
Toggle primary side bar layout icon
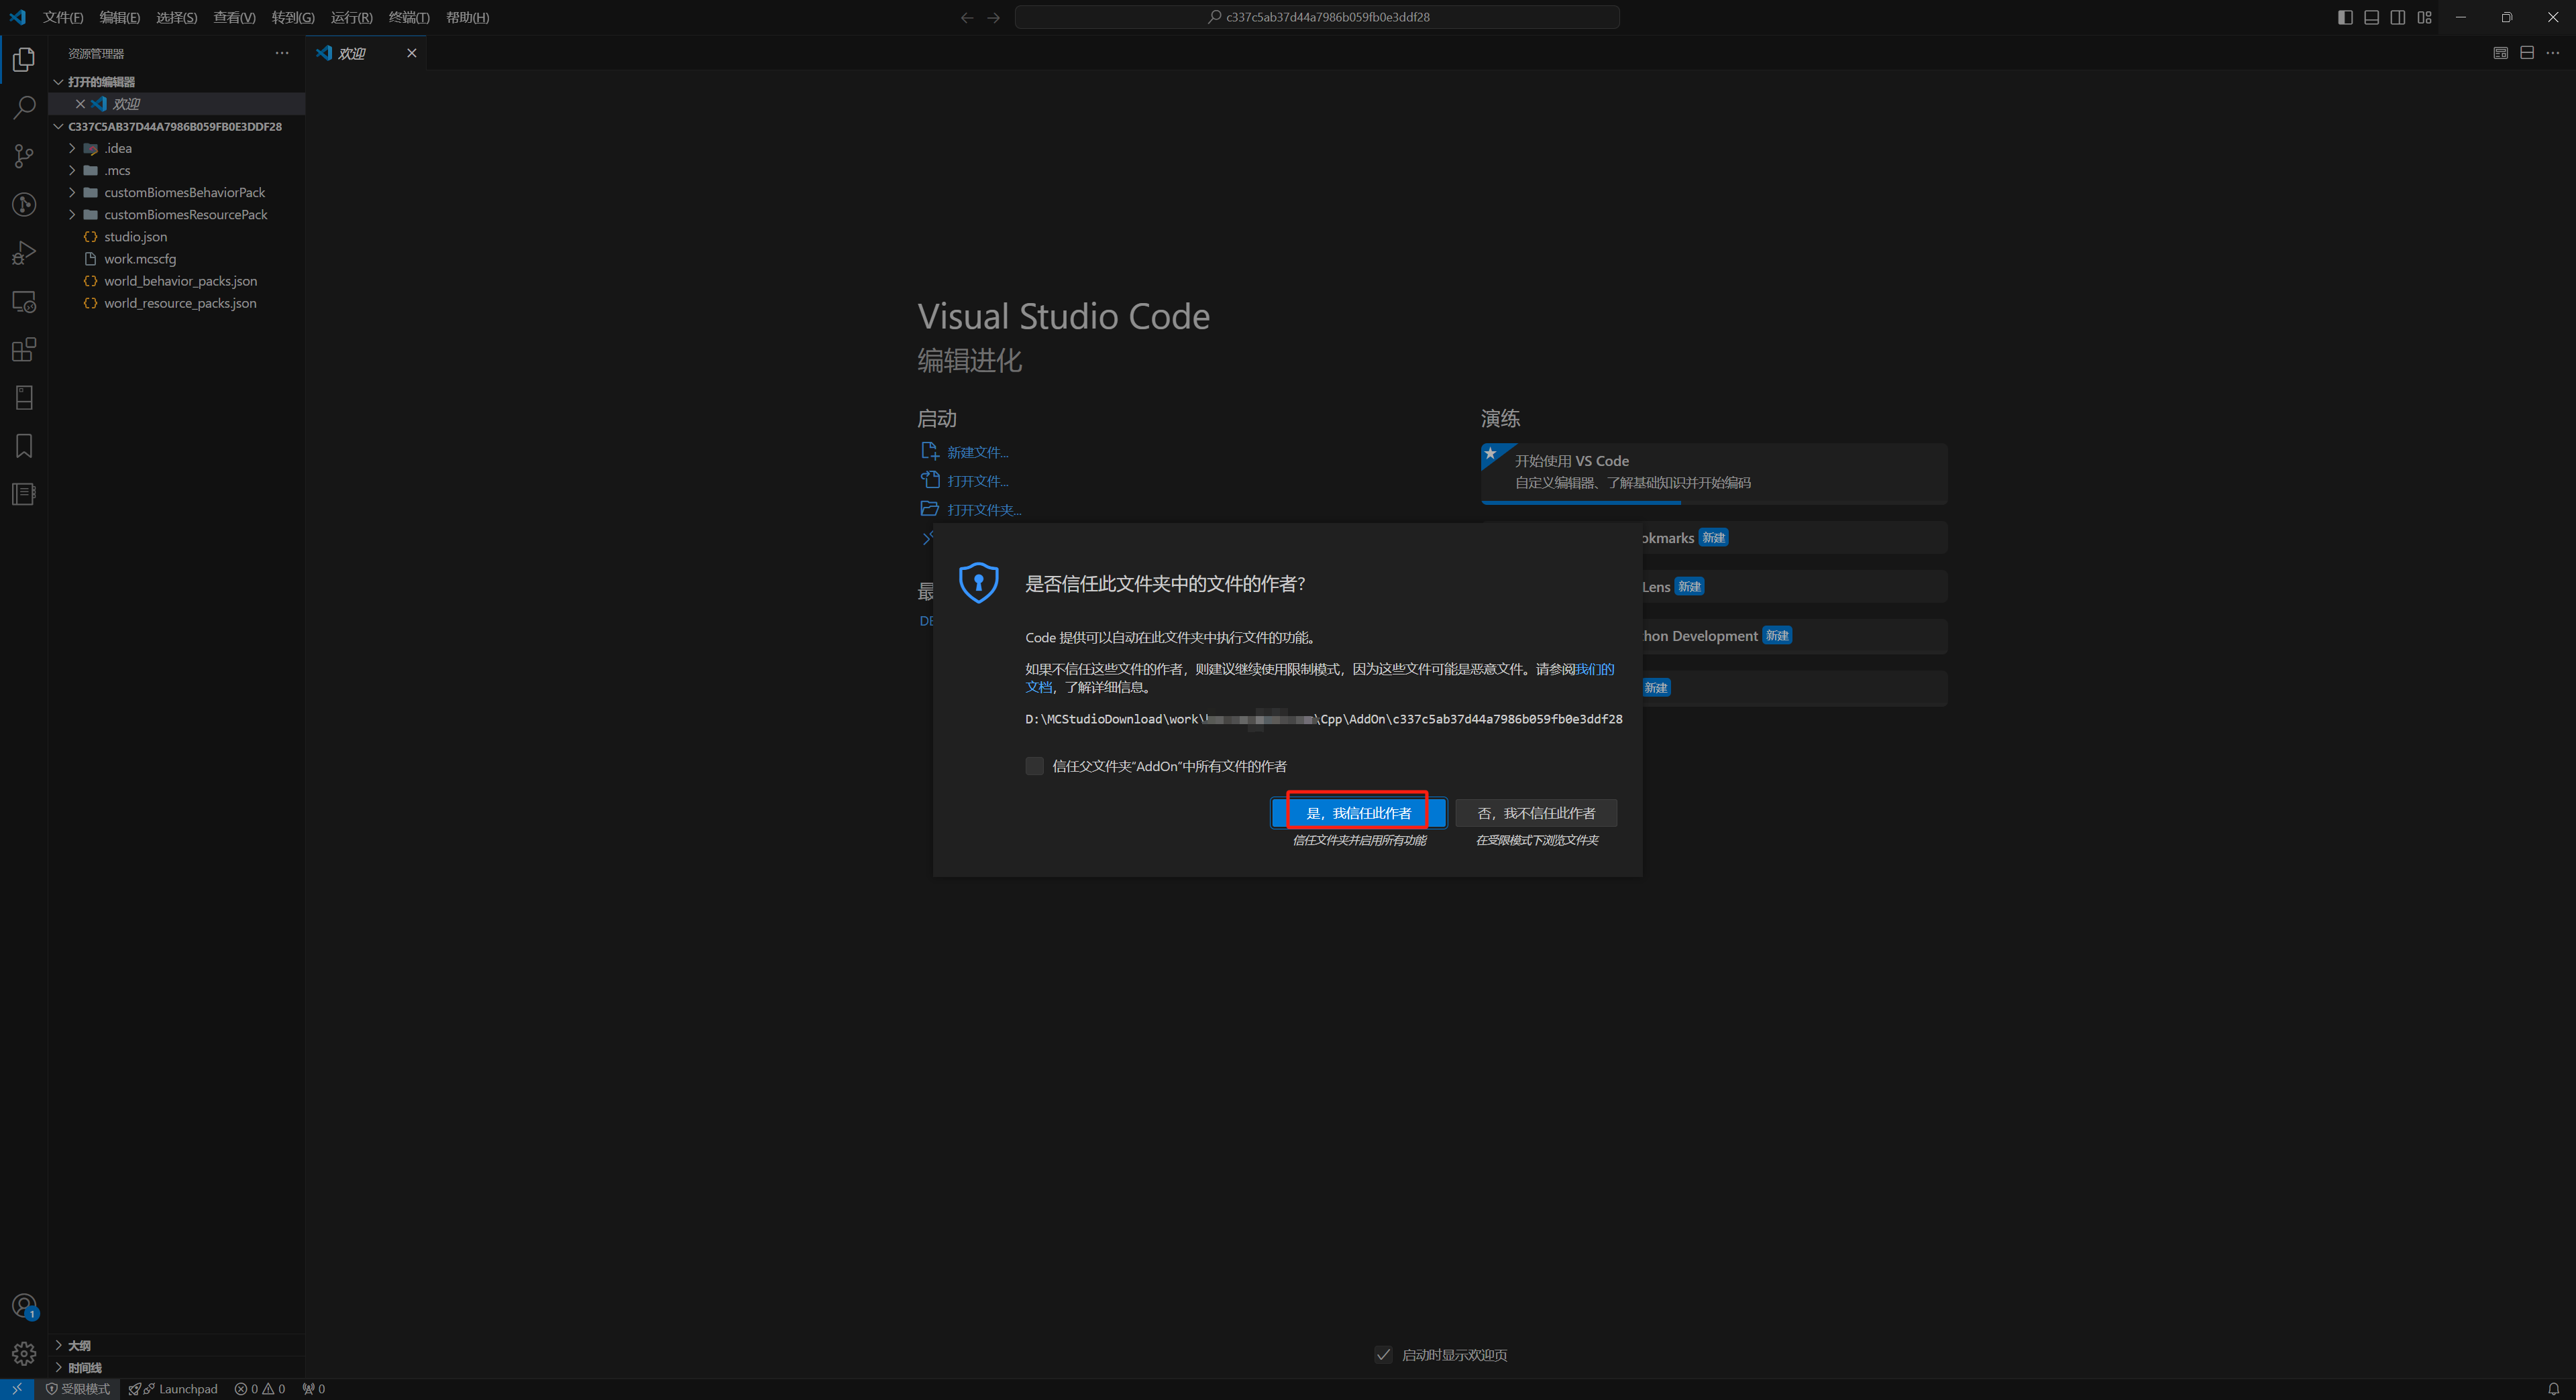tap(2345, 17)
